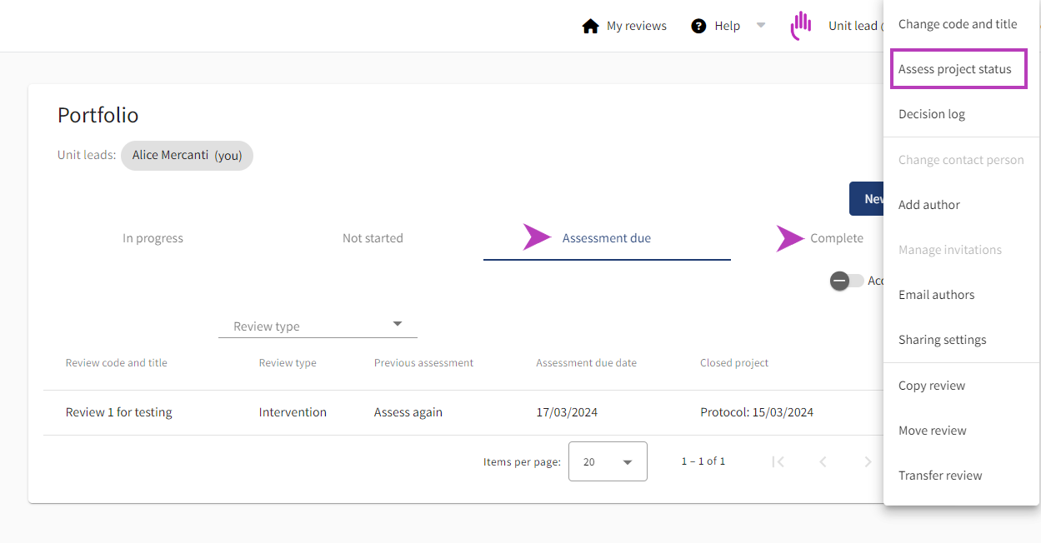Image resolution: width=1041 pixels, height=543 pixels.
Task: Click the Sharing settings menu entry
Action: click(x=942, y=340)
